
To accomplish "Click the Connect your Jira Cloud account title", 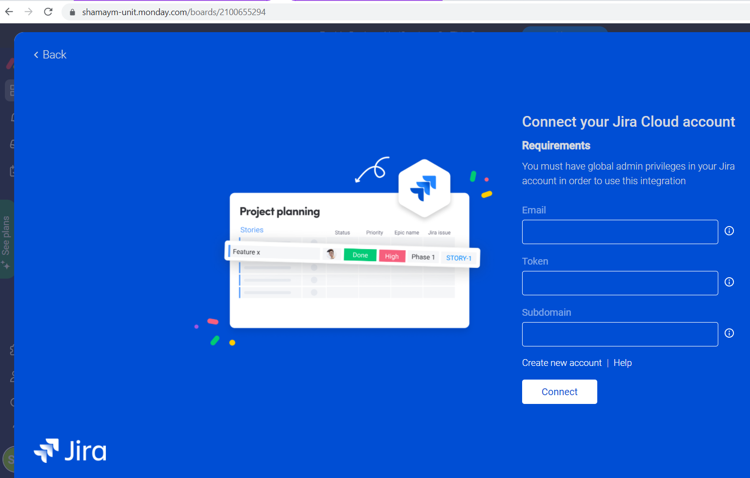I will [628, 122].
